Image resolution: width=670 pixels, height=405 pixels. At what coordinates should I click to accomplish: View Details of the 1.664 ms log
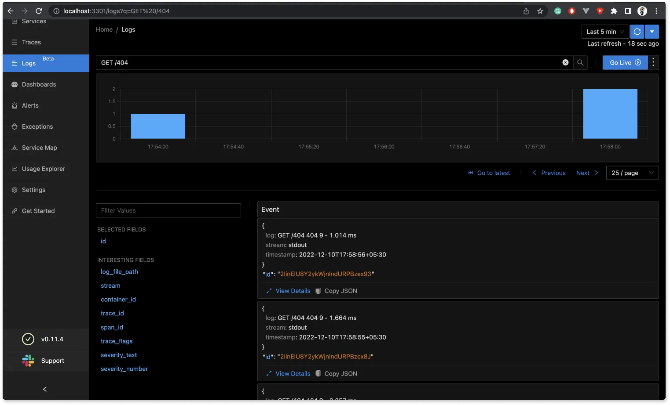coord(288,374)
